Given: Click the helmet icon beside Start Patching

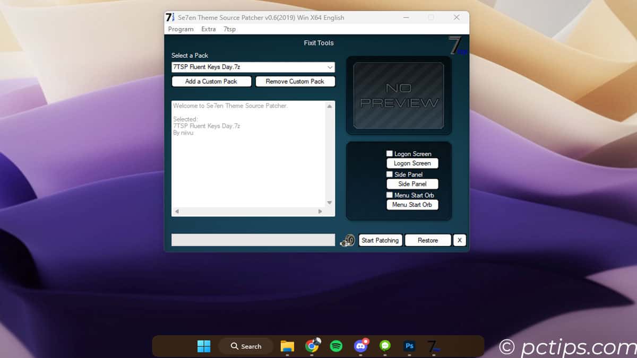Looking at the screenshot, I should 347,240.
